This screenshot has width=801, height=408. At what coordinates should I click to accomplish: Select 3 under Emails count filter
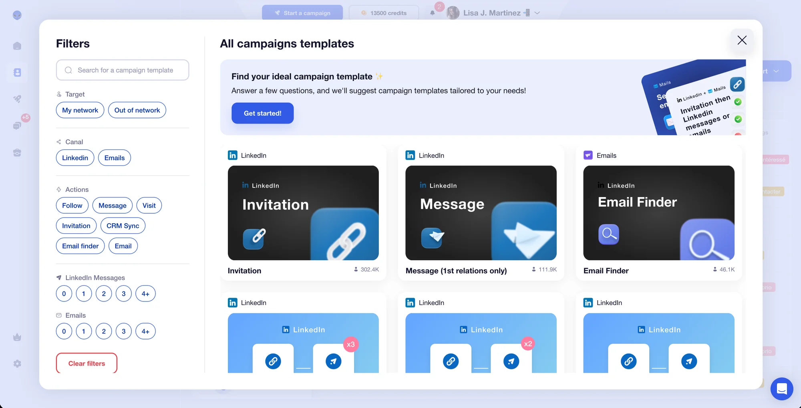click(x=124, y=331)
